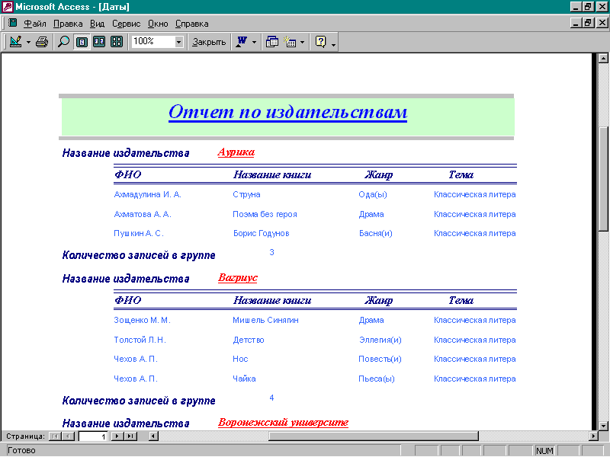Click the Office Links Word icon
This screenshot has height=457, width=610.
pyautogui.click(x=241, y=42)
